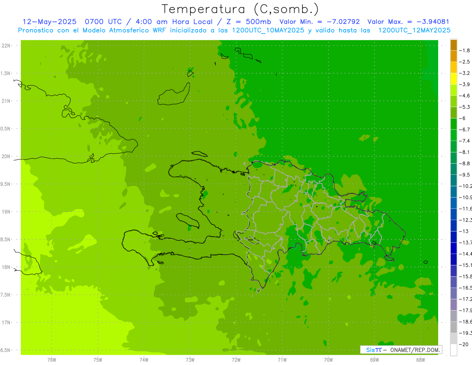
Task: Select initialization time "1200UTC_10MAY2025"
Action: point(268,30)
